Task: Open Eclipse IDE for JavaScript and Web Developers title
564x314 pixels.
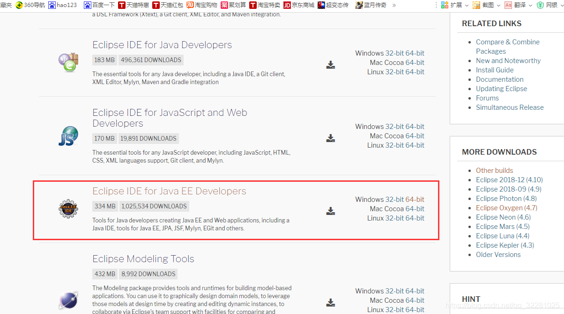Action: click(170, 118)
